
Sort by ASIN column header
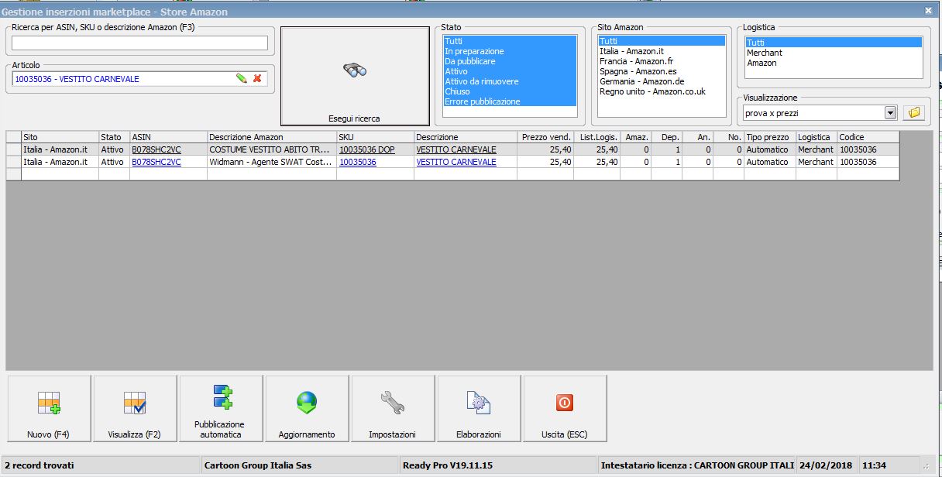168,137
